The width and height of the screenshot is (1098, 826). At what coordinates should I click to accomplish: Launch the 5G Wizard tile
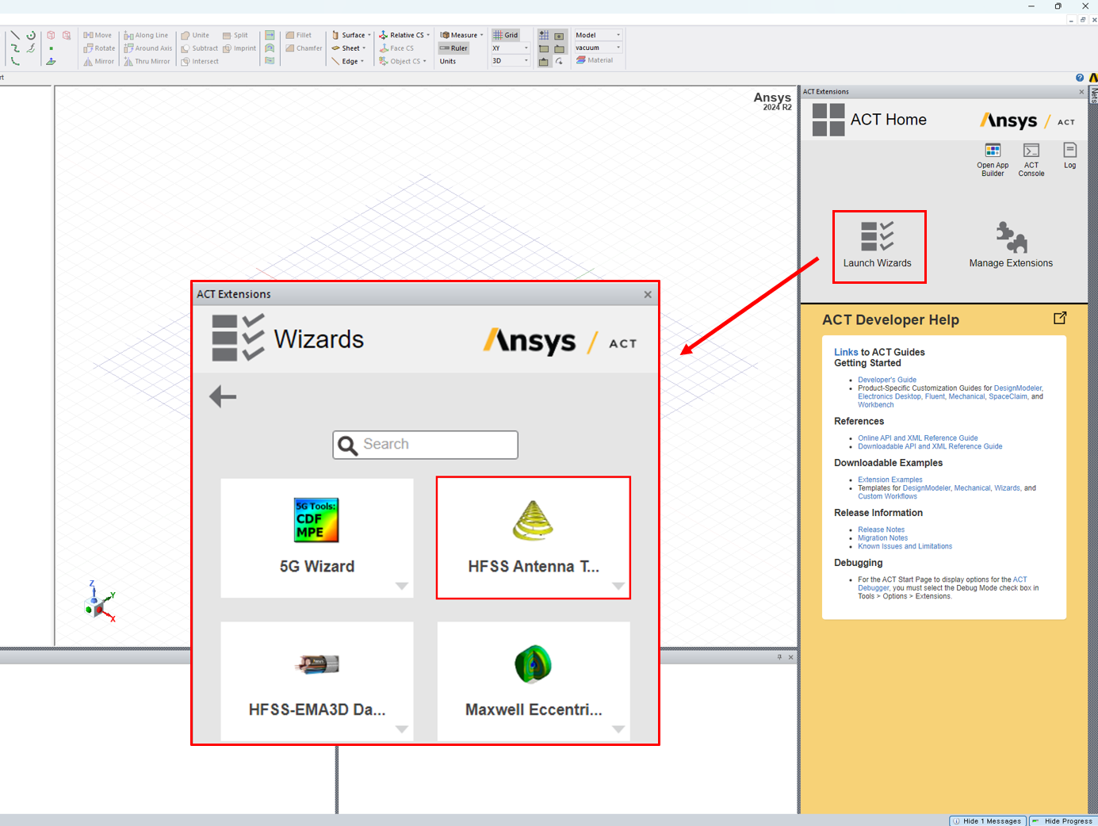(x=316, y=537)
